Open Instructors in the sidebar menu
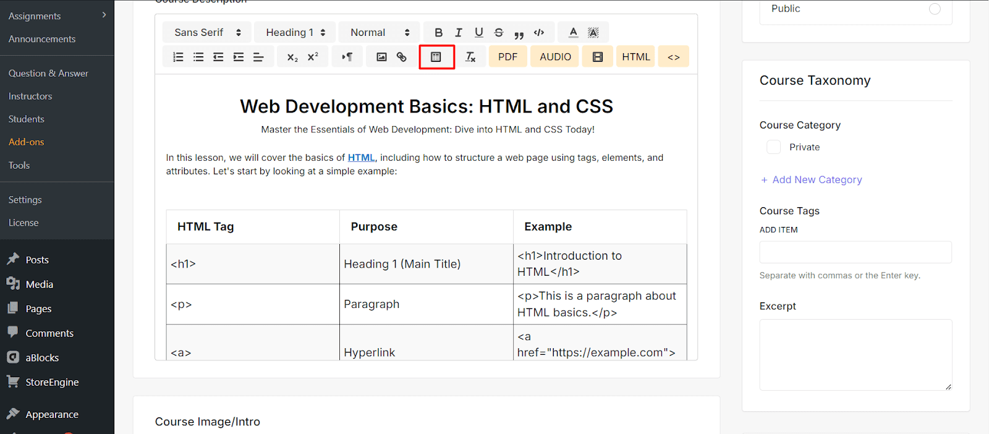This screenshot has width=989, height=434. point(30,96)
